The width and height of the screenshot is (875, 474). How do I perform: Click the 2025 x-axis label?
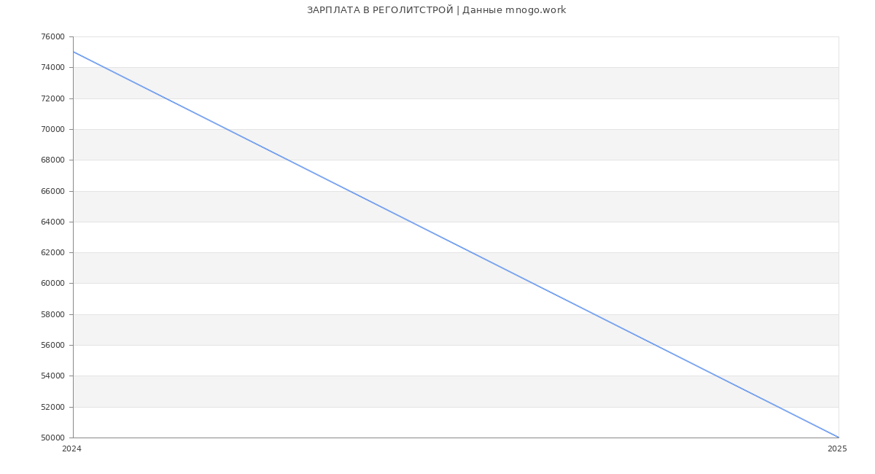click(x=837, y=449)
